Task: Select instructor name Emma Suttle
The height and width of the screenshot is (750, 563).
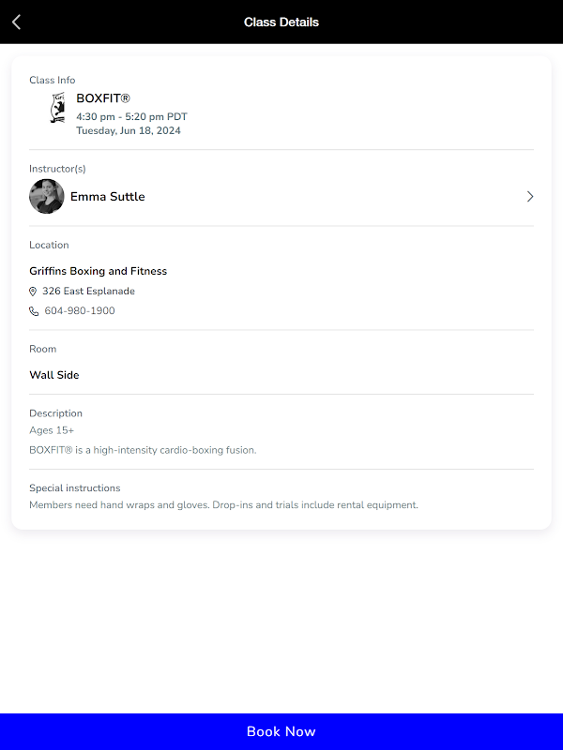Action: (108, 197)
